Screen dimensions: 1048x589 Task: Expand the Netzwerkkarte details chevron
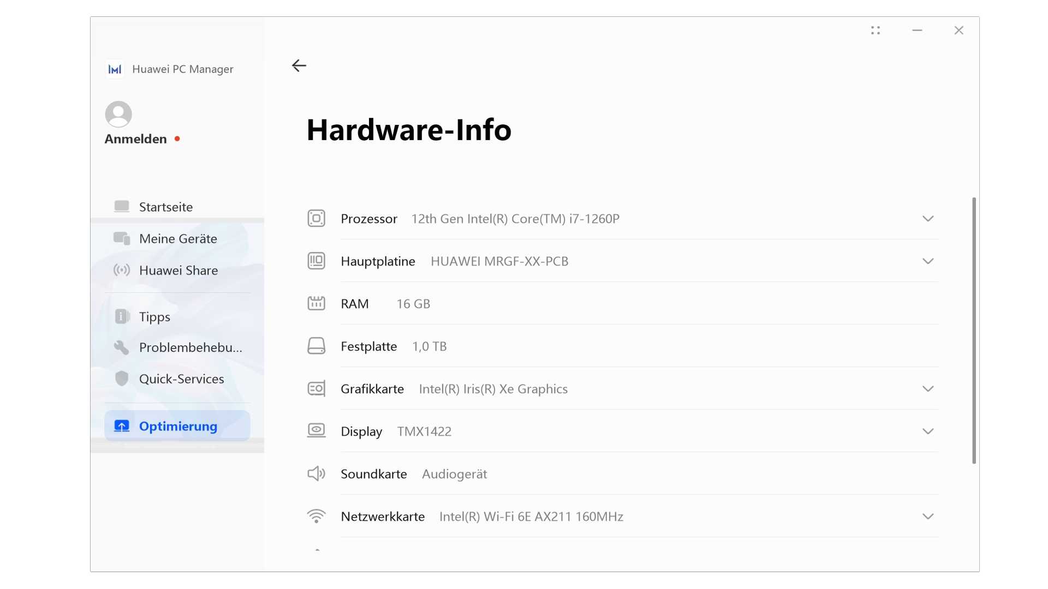click(x=928, y=516)
